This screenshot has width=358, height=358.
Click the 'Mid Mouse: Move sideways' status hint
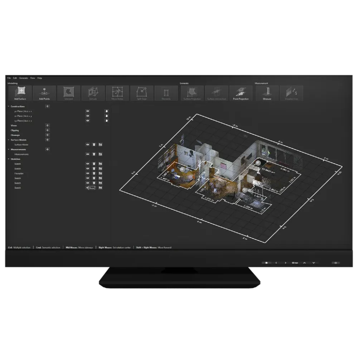[x=79, y=247]
